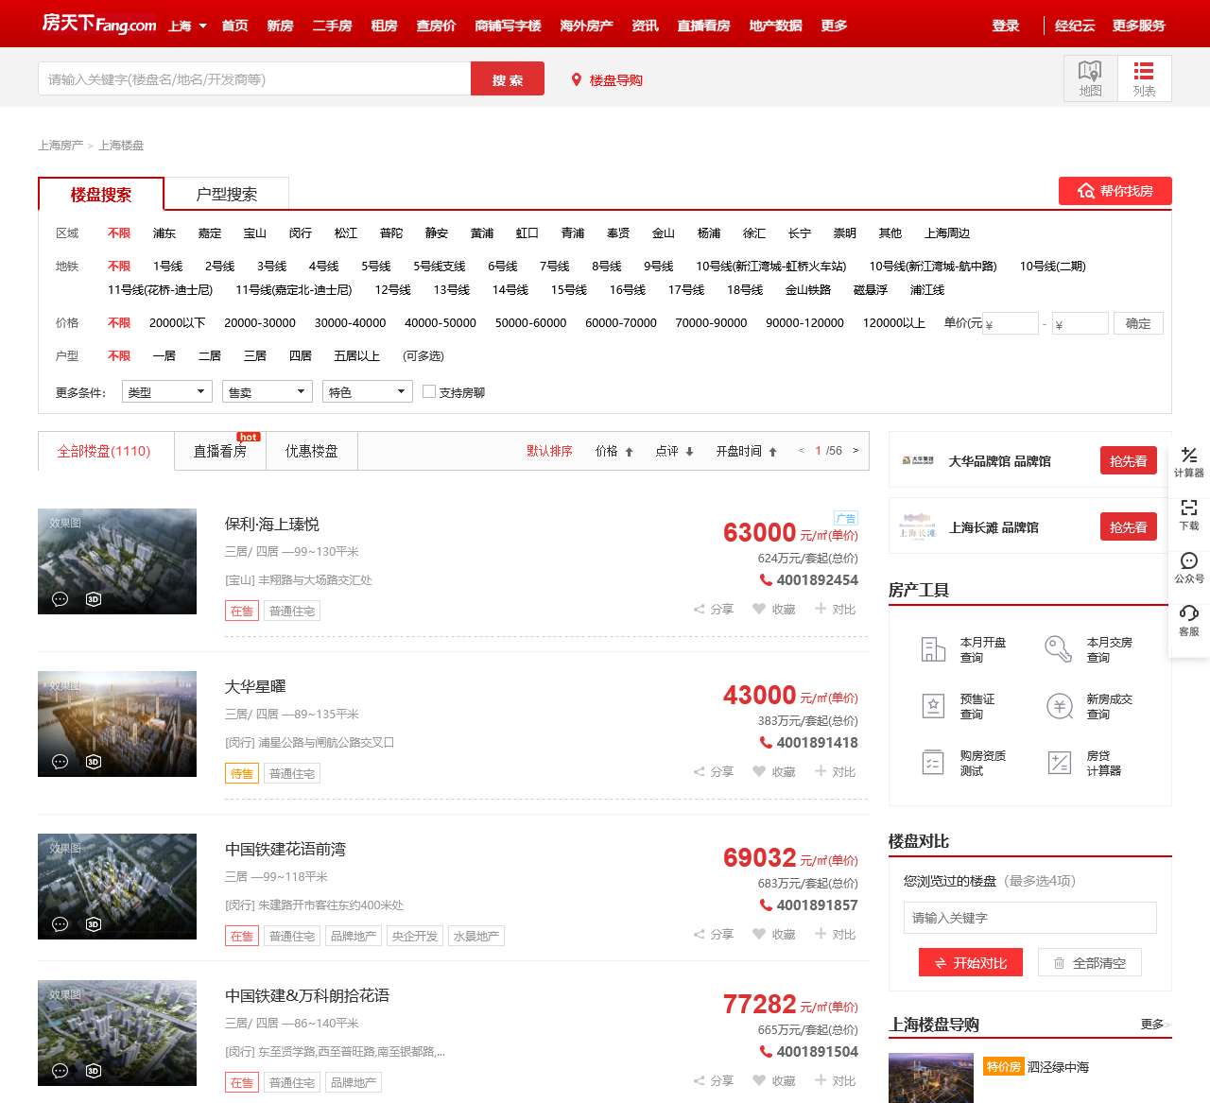1210x1103 pixels.
Task: Open the 中国铁建花语前湾 thumbnail image
Action: [117, 887]
